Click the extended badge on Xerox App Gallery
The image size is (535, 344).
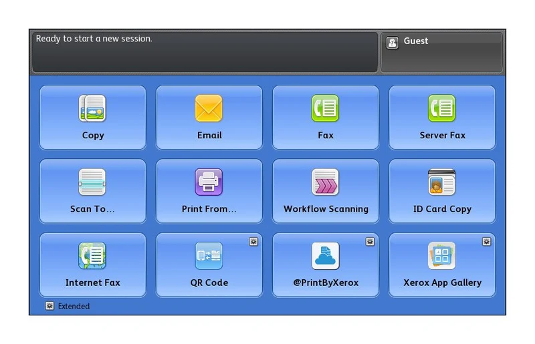point(487,242)
